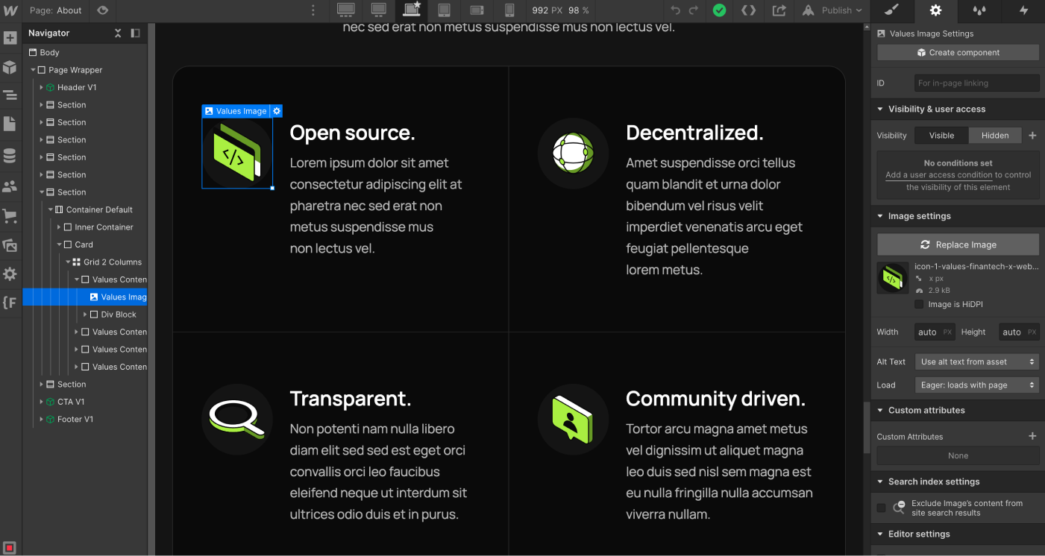Open the Assets panel icon
This screenshot has width=1045, height=556.
click(x=10, y=245)
